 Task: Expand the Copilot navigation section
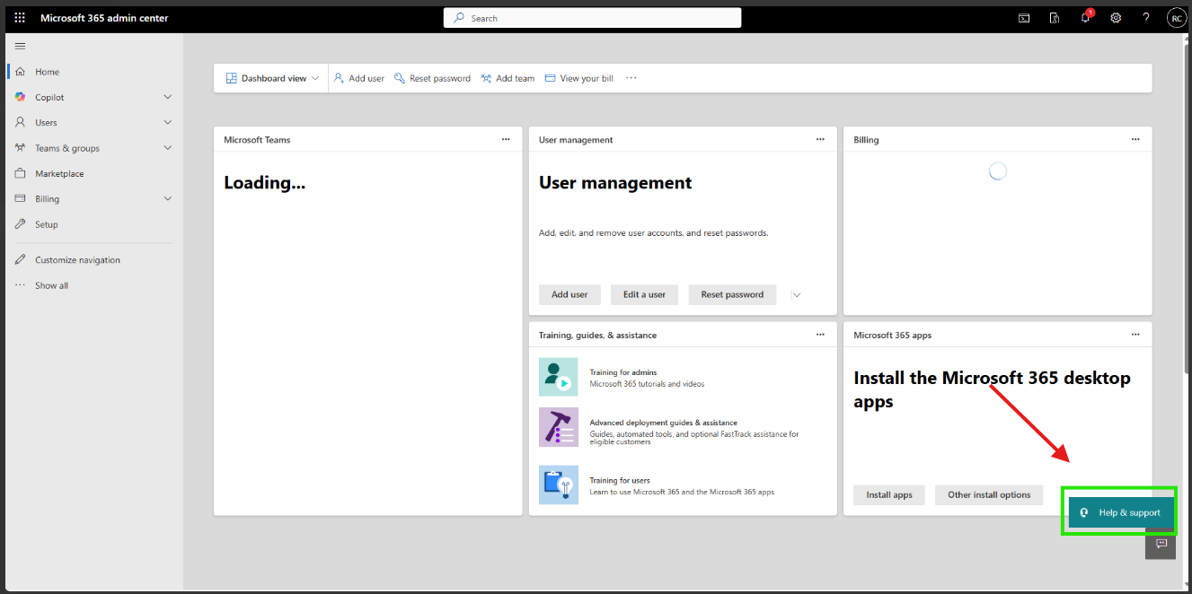168,97
